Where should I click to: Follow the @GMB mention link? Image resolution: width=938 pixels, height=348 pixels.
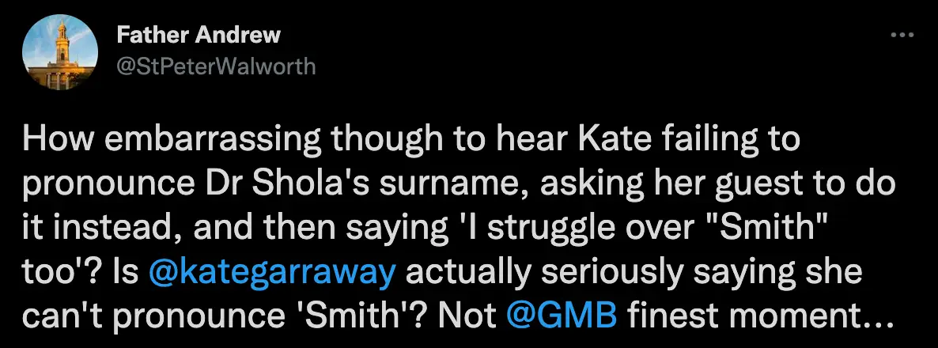pos(562,316)
